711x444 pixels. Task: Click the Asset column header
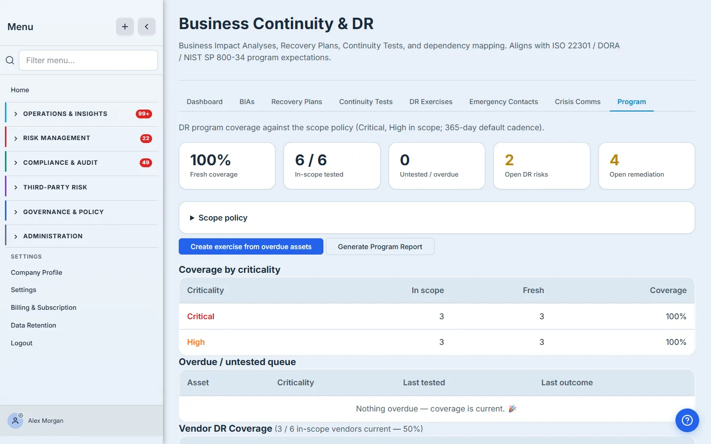(198, 382)
